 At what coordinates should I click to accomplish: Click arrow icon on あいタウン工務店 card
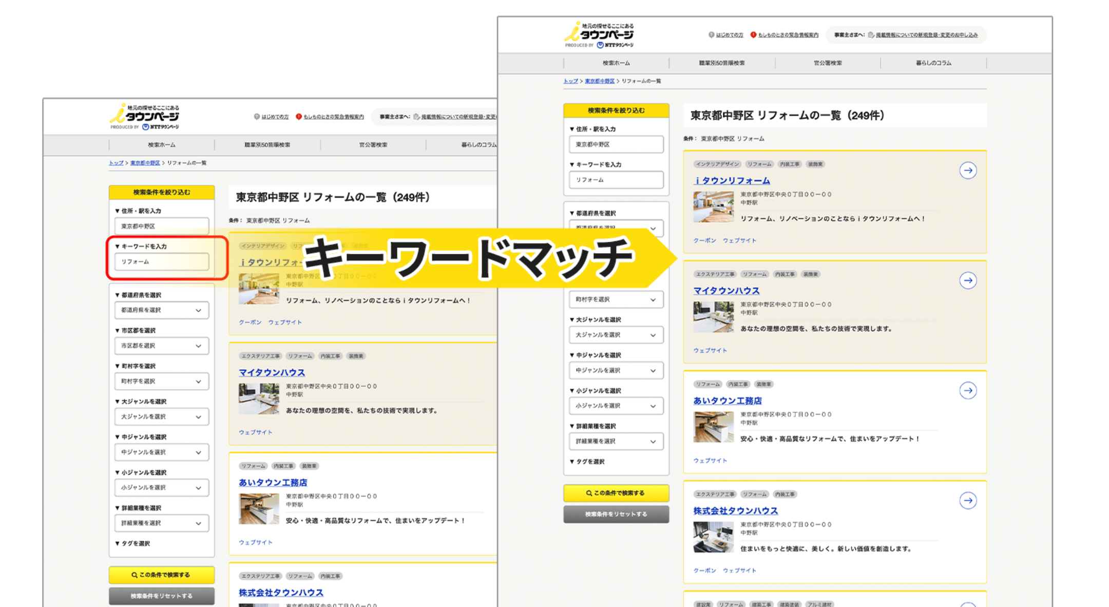point(968,390)
